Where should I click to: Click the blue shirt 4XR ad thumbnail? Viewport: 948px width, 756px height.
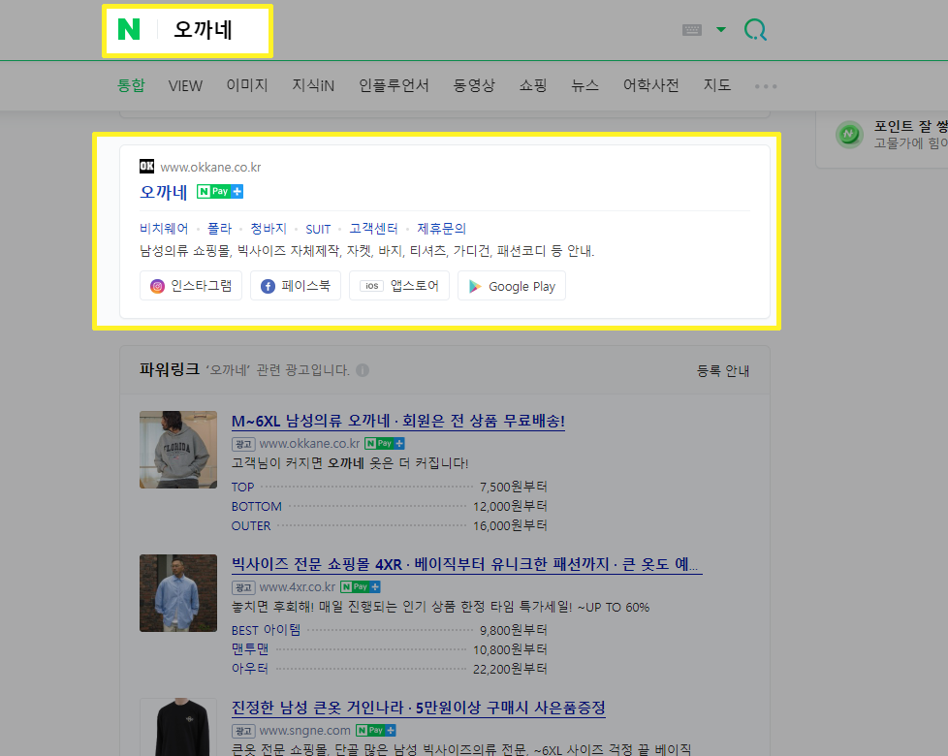(178, 593)
